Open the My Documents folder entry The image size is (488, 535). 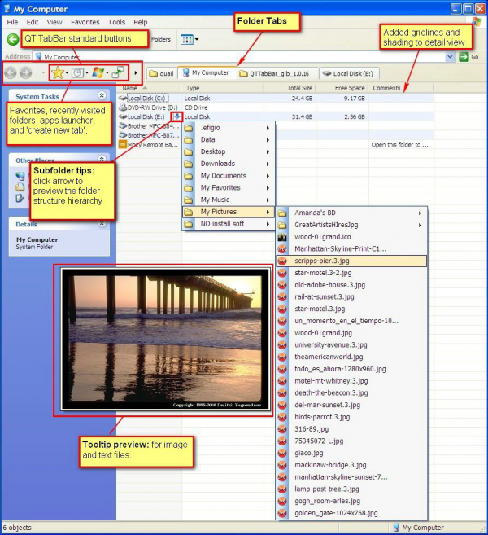[x=229, y=176]
